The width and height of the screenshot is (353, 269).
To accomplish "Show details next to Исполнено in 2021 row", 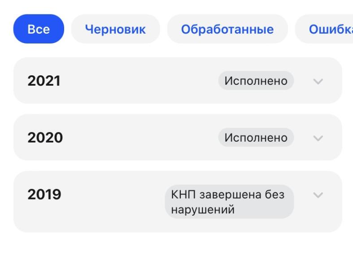I will pyautogui.click(x=318, y=81).
